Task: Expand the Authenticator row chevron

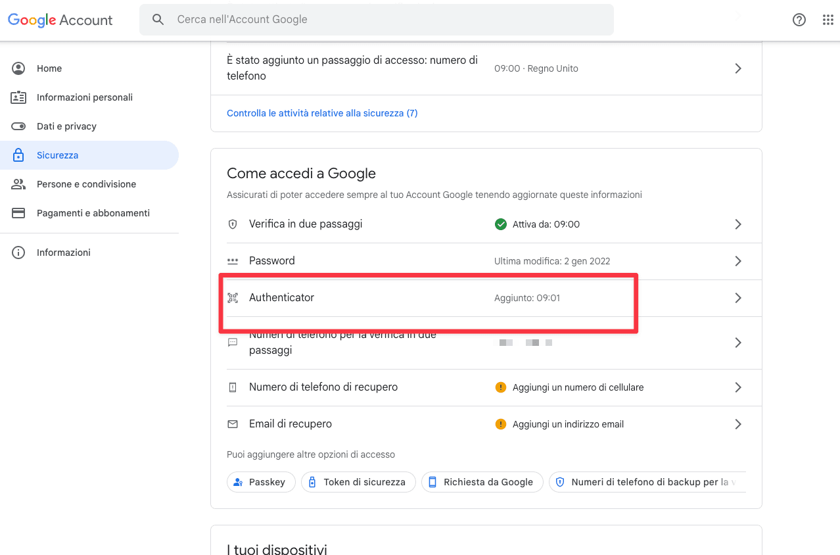Action: 738,298
